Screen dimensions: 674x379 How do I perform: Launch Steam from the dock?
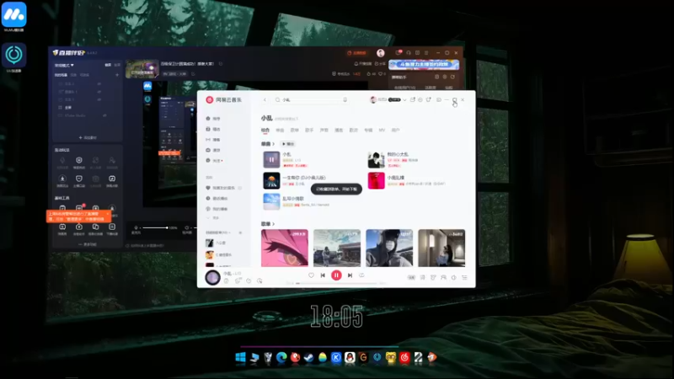(308, 357)
